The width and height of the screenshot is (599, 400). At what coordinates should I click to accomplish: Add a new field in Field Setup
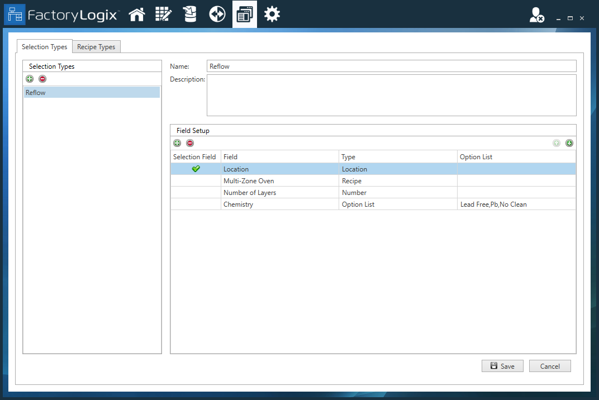pos(177,143)
